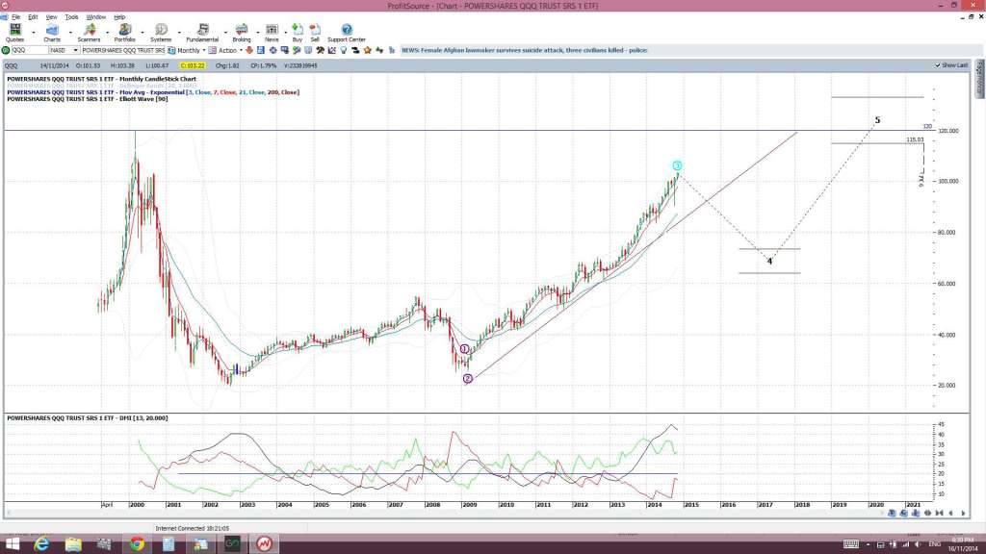This screenshot has width=986, height=554.
Task: Click the light bulb icon in chart toolbar
Action: tap(344, 50)
